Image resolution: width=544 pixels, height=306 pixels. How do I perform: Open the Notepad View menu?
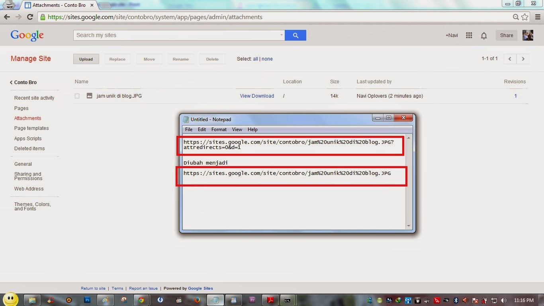[237, 129]
